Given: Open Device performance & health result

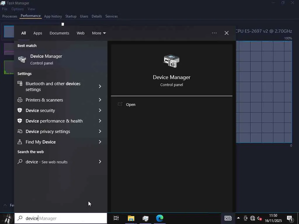Looking at the screenshot, I should (x=61, y=121).
